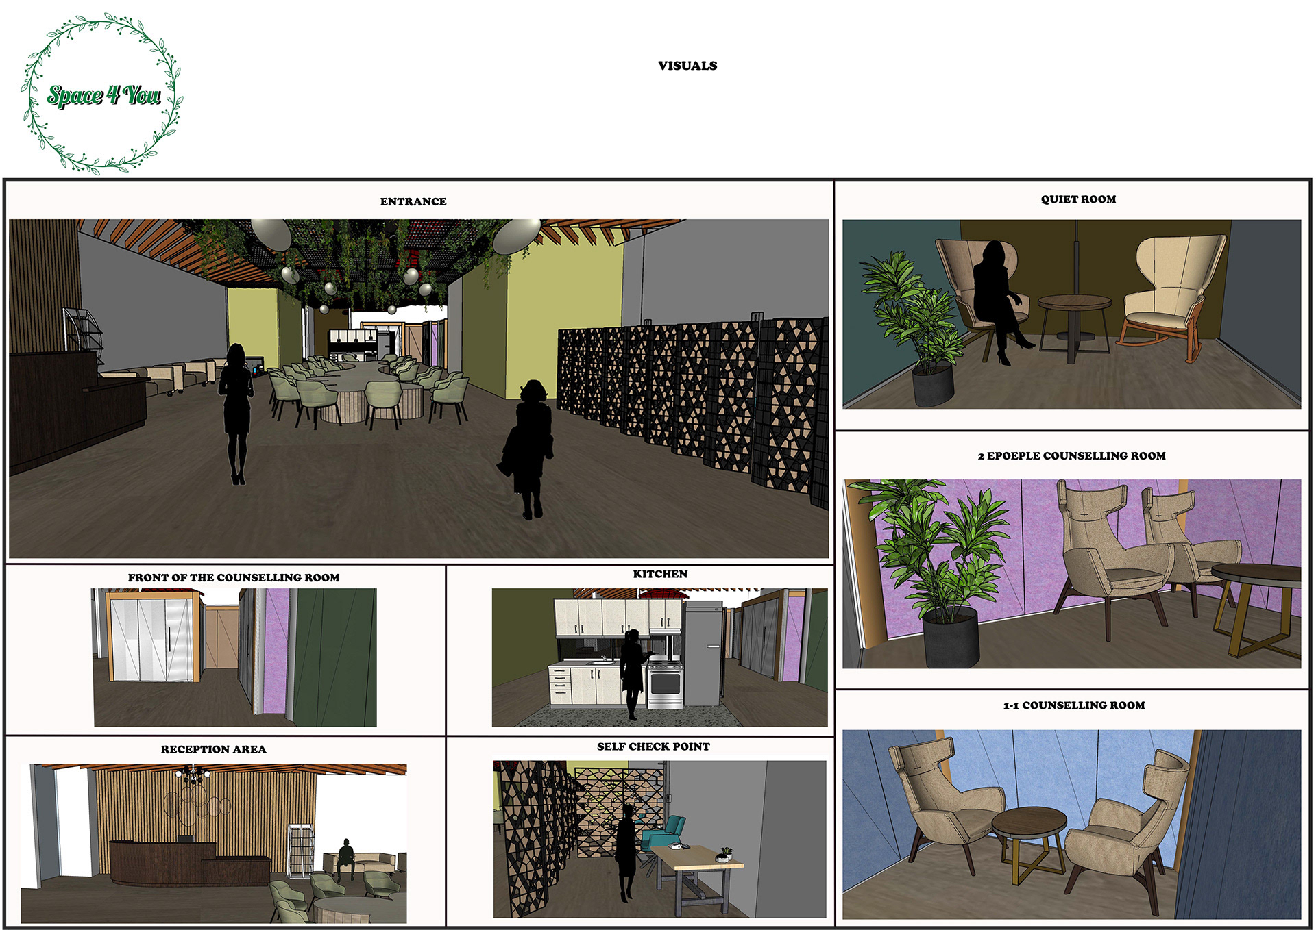Click the SELF CHECK POINT caption

[x=653, y=746]
